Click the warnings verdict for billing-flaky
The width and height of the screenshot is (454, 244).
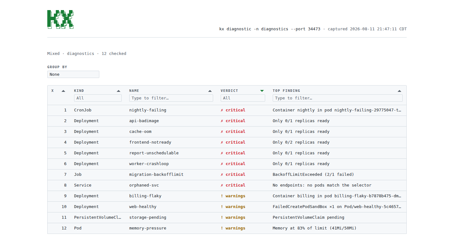(x=233, y=196)
